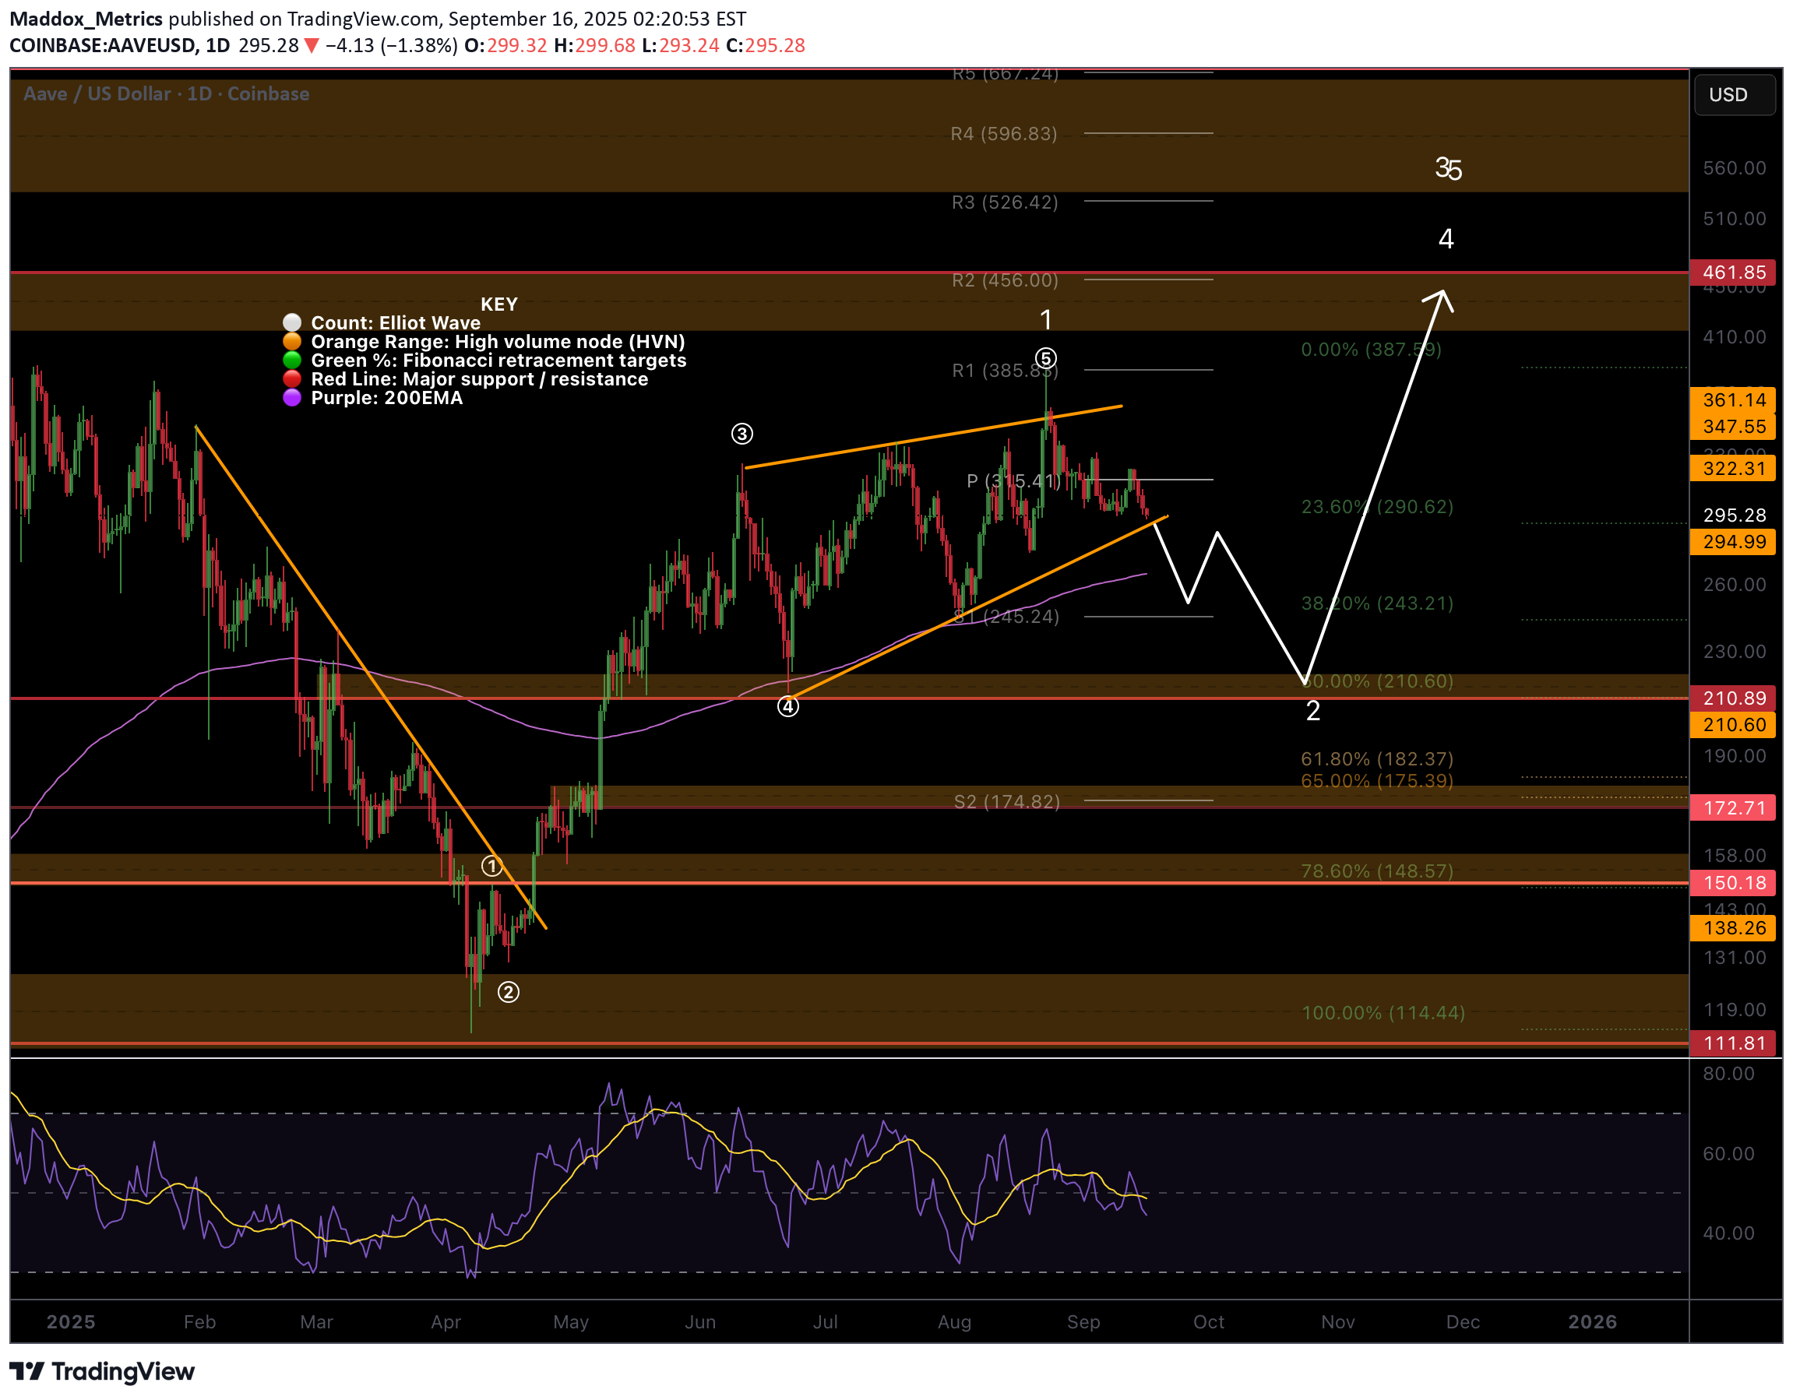Click the Jun label on the time axis

(x=700, y=1322)
